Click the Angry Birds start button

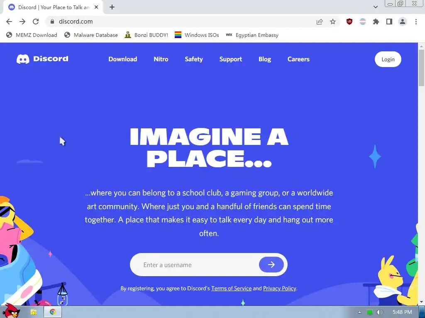point(12,311)
